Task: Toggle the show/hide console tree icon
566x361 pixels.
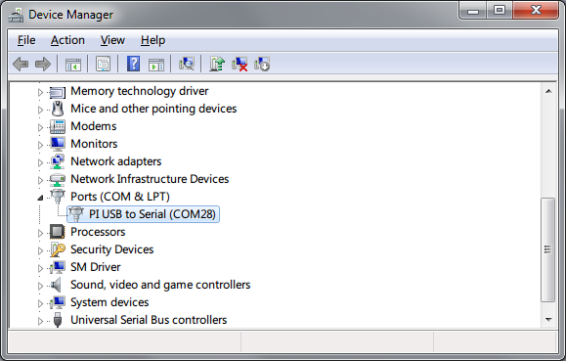Action: (x=73, y=65)
